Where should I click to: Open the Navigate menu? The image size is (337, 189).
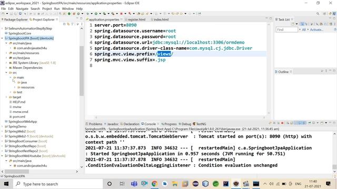pyautogui.click(x=22, y=8)
